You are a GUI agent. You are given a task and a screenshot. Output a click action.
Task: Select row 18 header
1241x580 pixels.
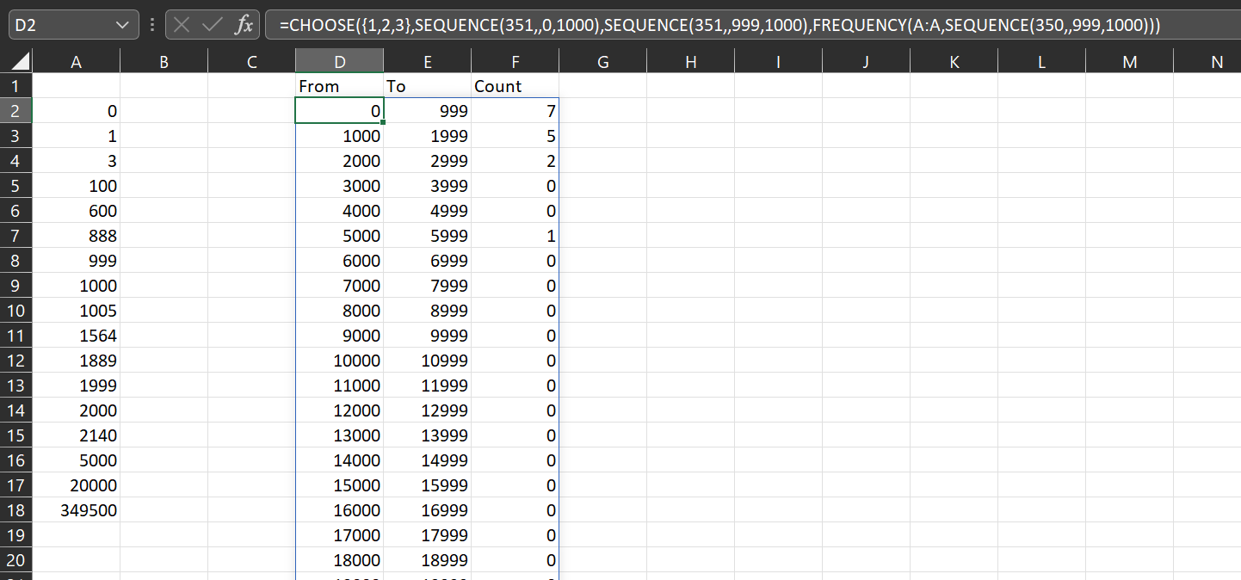15,510
